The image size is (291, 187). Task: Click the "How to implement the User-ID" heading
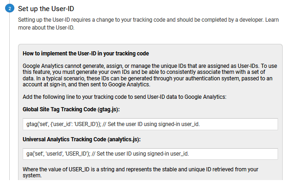click(x=85, y=53)
